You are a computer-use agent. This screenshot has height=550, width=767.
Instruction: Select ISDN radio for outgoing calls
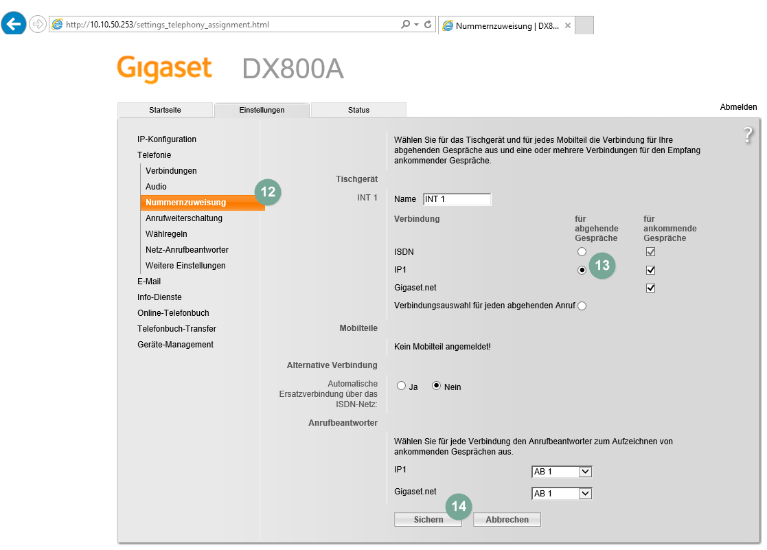pyautogui.click(x=582, y=252)
